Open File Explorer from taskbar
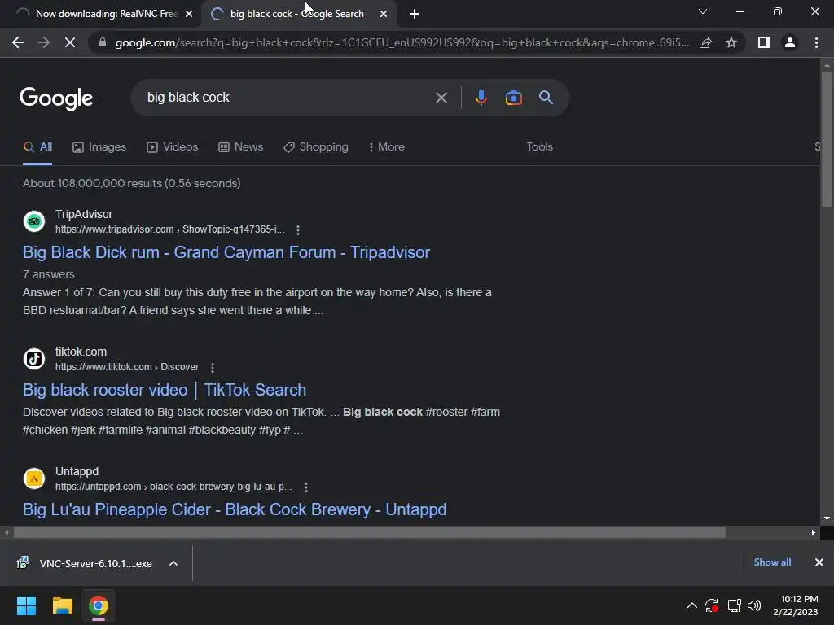 coord(62,605)
